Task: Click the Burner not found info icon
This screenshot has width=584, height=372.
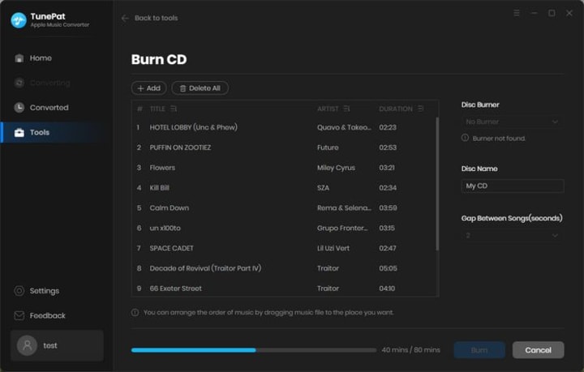Action: [466, 138]
